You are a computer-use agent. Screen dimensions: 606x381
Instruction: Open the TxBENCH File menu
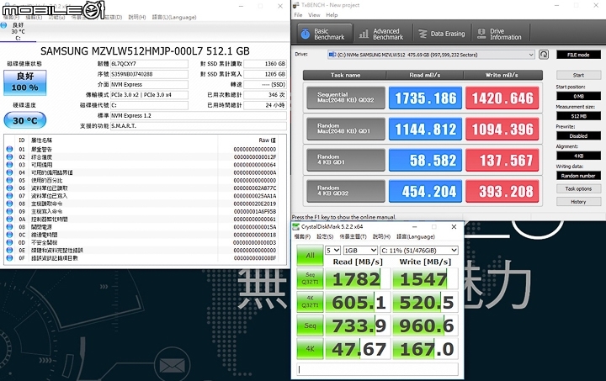[298, 14]
